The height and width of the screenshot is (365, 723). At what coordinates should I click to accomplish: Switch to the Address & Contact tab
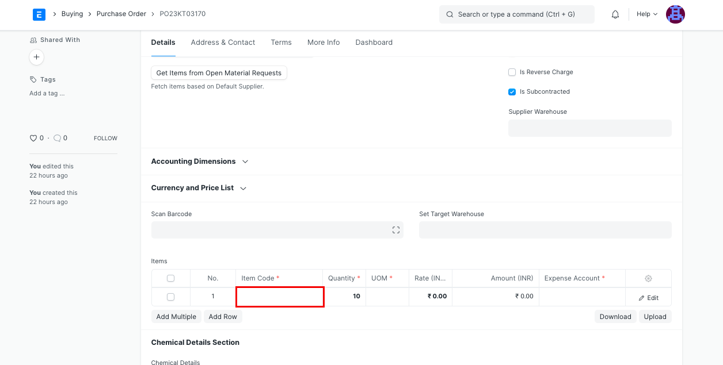[x=223, y=42]
